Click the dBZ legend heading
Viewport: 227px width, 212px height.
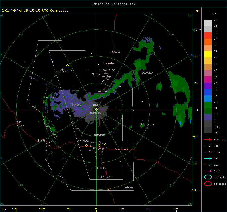(214, 13)
